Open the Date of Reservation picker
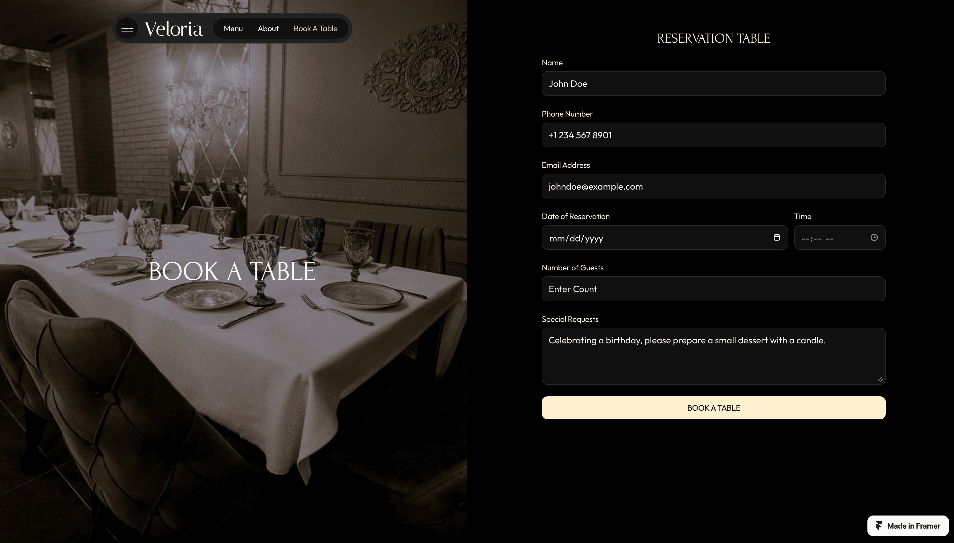The image size is (954, 543). (x=664, y=238)
